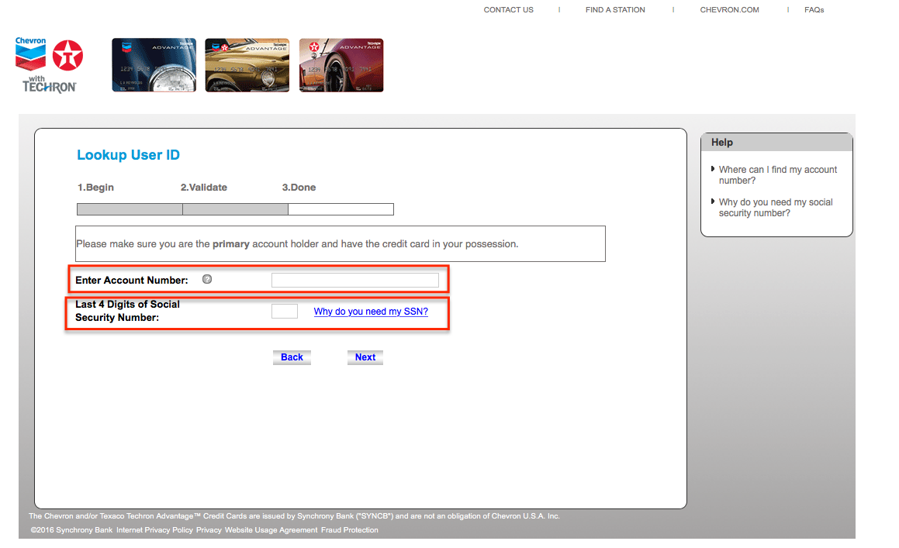Viewport: 899px width, 548px height.
Task: Select the red Techron Advantage card image
Action: pyautogui.click(x=341, y=66)
